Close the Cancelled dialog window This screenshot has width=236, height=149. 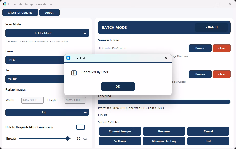coord(166,58)
